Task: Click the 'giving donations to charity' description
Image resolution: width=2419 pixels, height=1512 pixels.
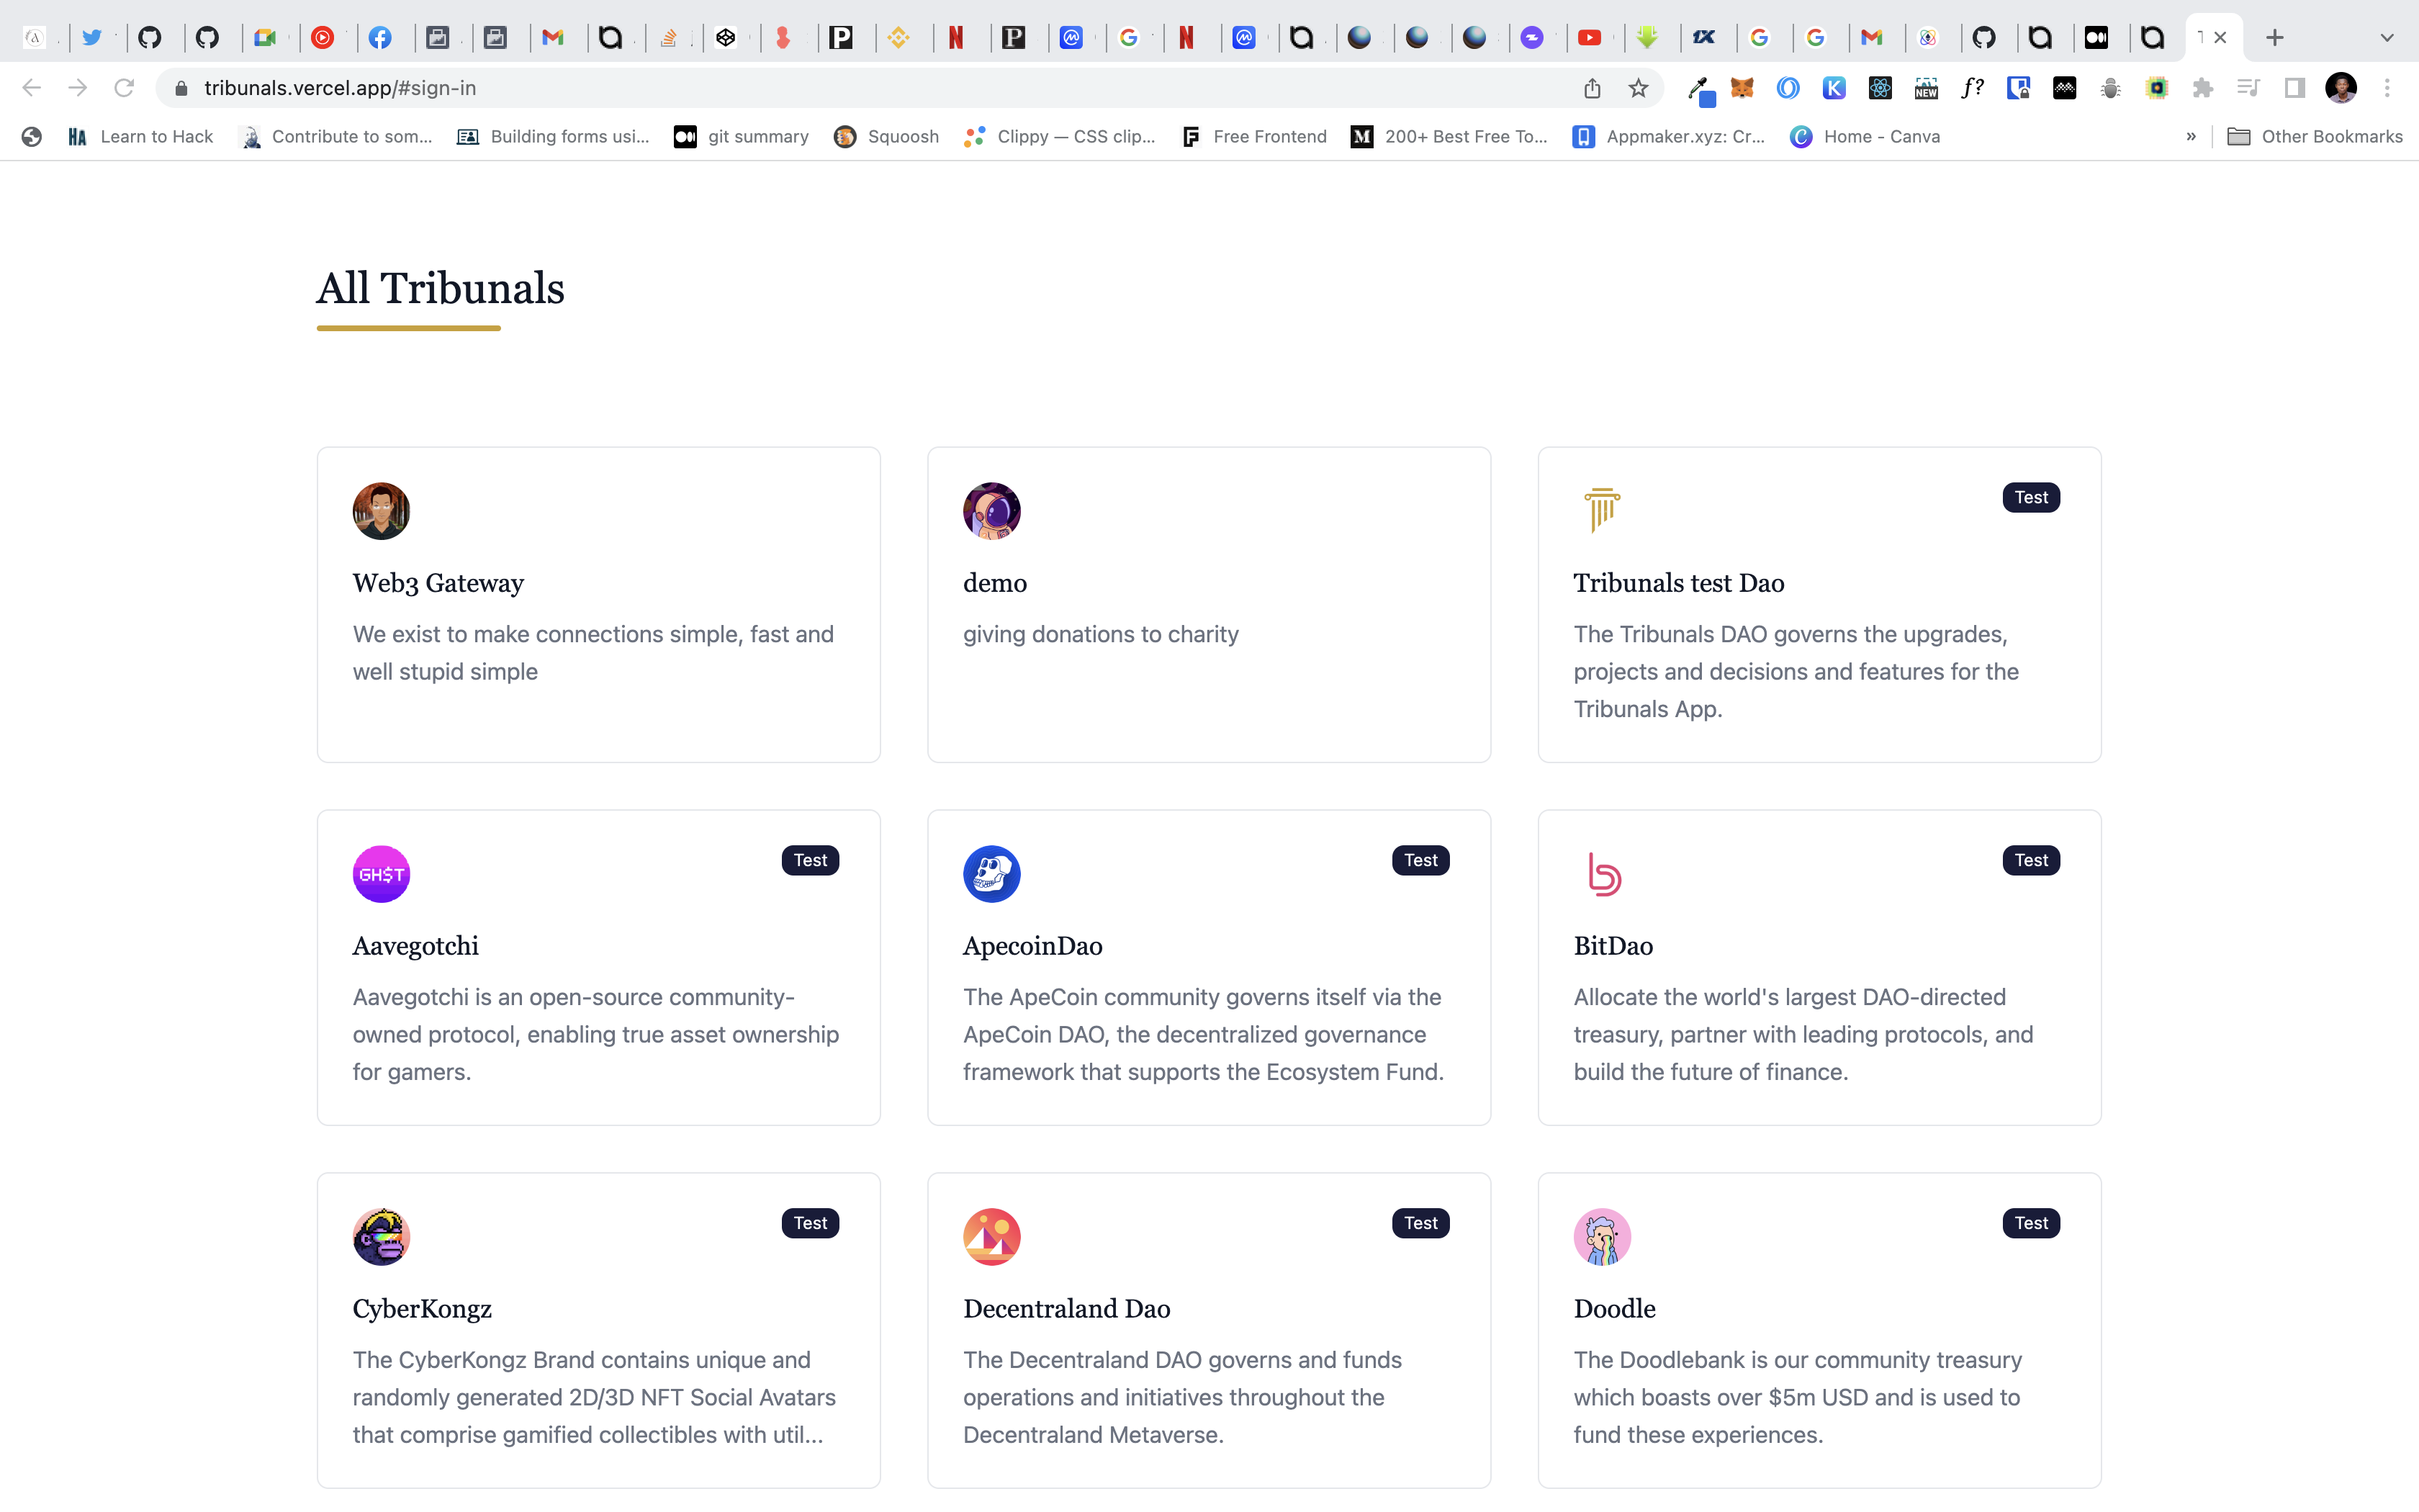Action: (1101, 634)
